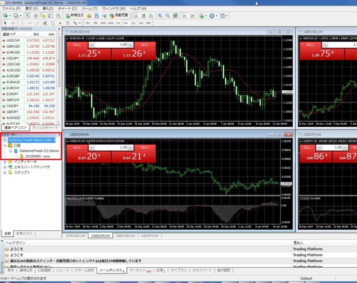Viewport: 357px width, 283px height.
Task: Open the ツール (T) menu
Action: 90,9
